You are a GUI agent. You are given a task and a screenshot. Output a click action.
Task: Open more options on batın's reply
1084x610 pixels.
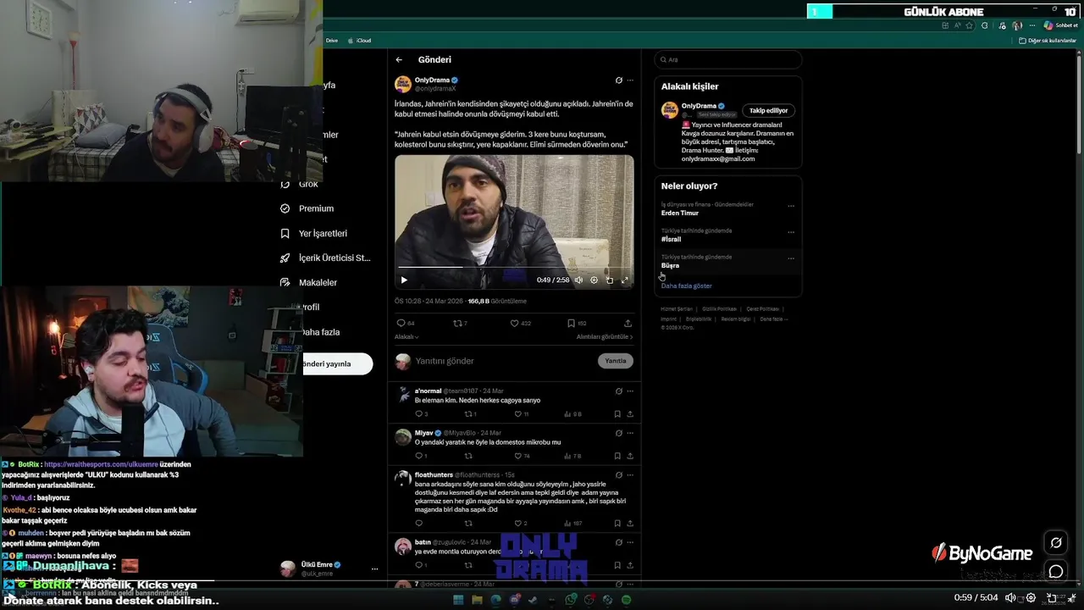pos(630,542)
